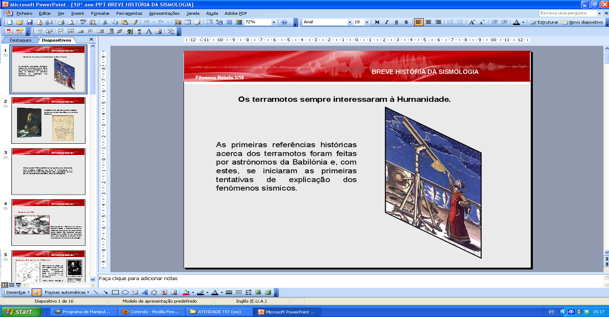Image resolution: width=609 pixels, height=317 pixels.
Task: Switch to the Destaques tab
Action: coord(20,40)
